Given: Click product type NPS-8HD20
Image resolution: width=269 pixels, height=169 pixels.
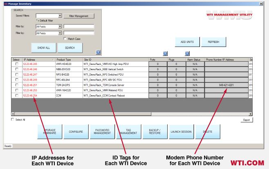Looking at the screenshot, I should (x=63, y=74).
